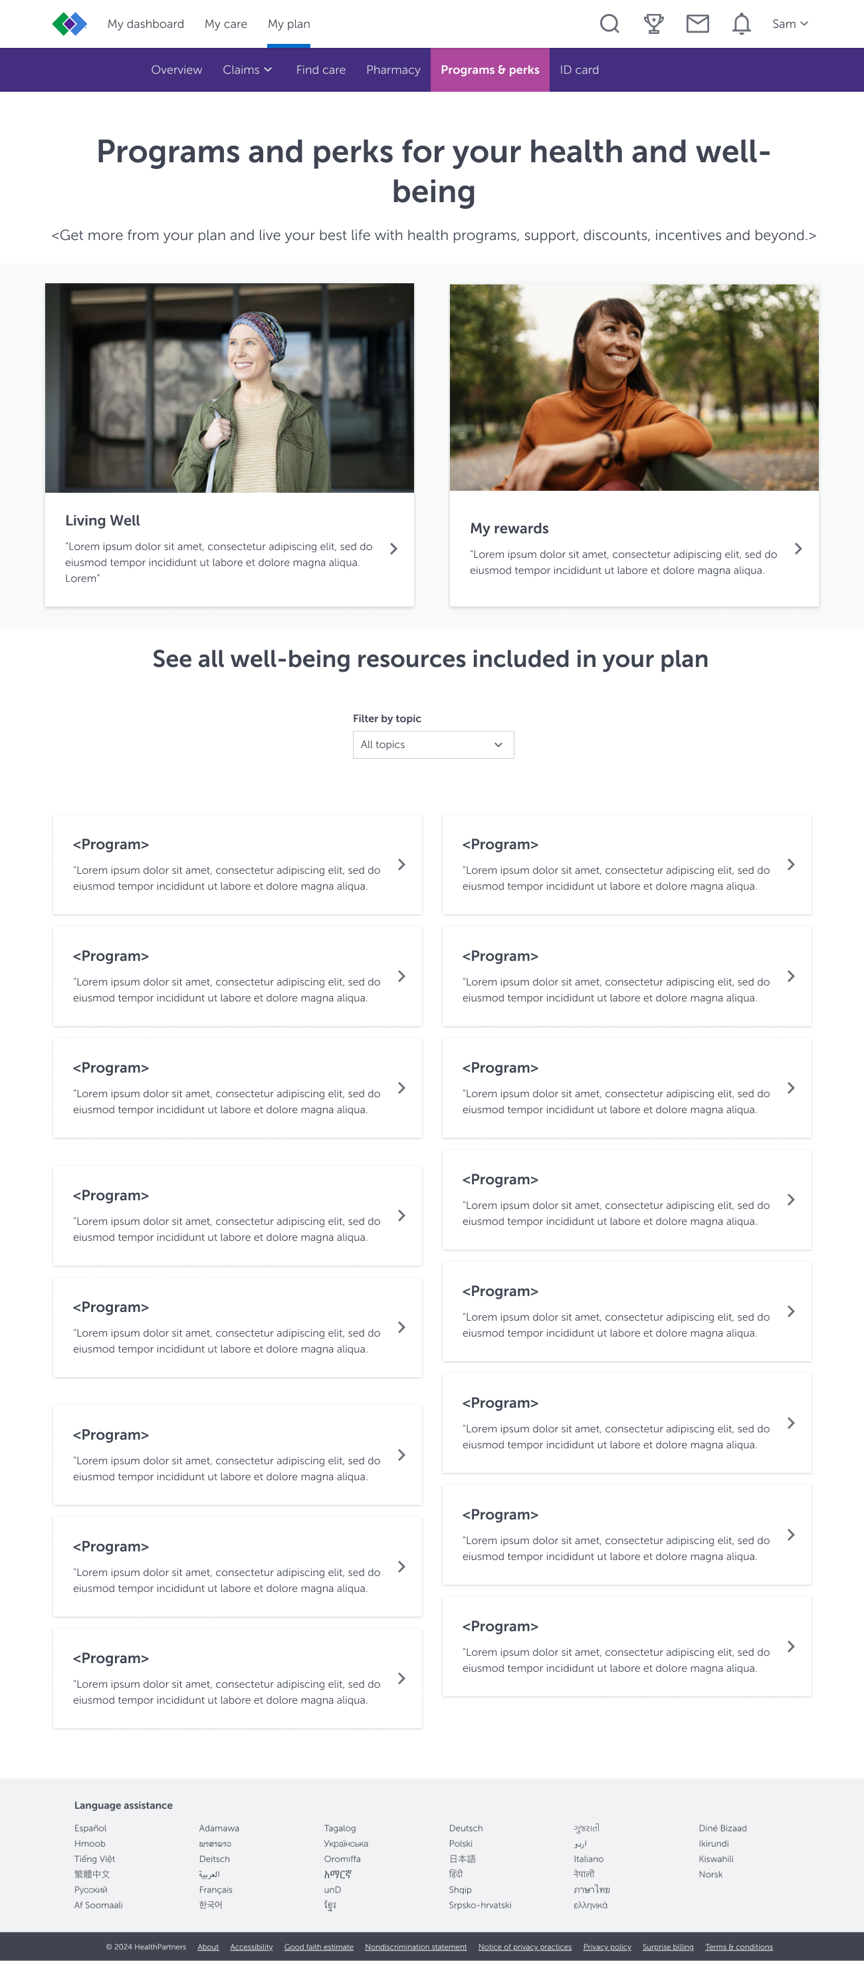Image resolution: width=864 pixels, height=1961 pixels.
Task: Go to My dashboard in the top navigation
Action: (146, 23)
